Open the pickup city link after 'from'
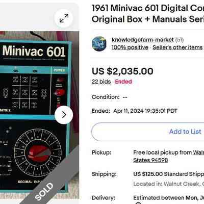This screenshot has height=204, width=204. [x=198, y=152]
